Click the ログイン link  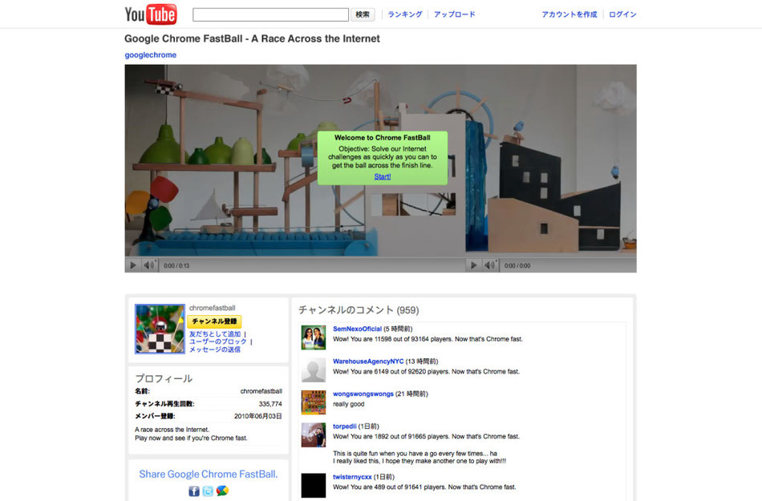[x=622, y=14]
